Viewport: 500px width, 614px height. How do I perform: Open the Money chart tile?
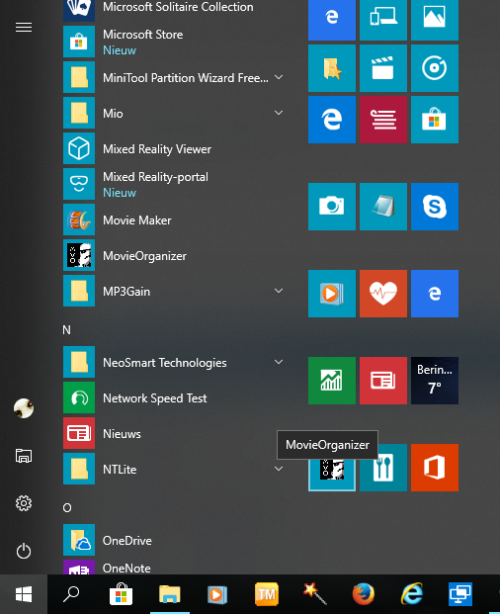(332, 381)
